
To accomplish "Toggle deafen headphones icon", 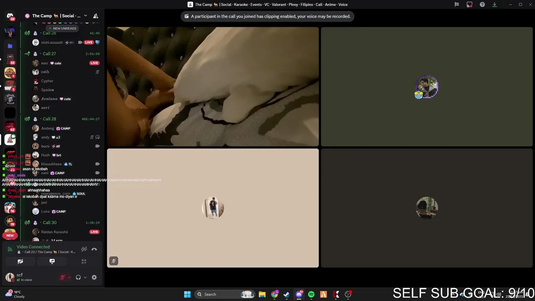I will [78, 277].
